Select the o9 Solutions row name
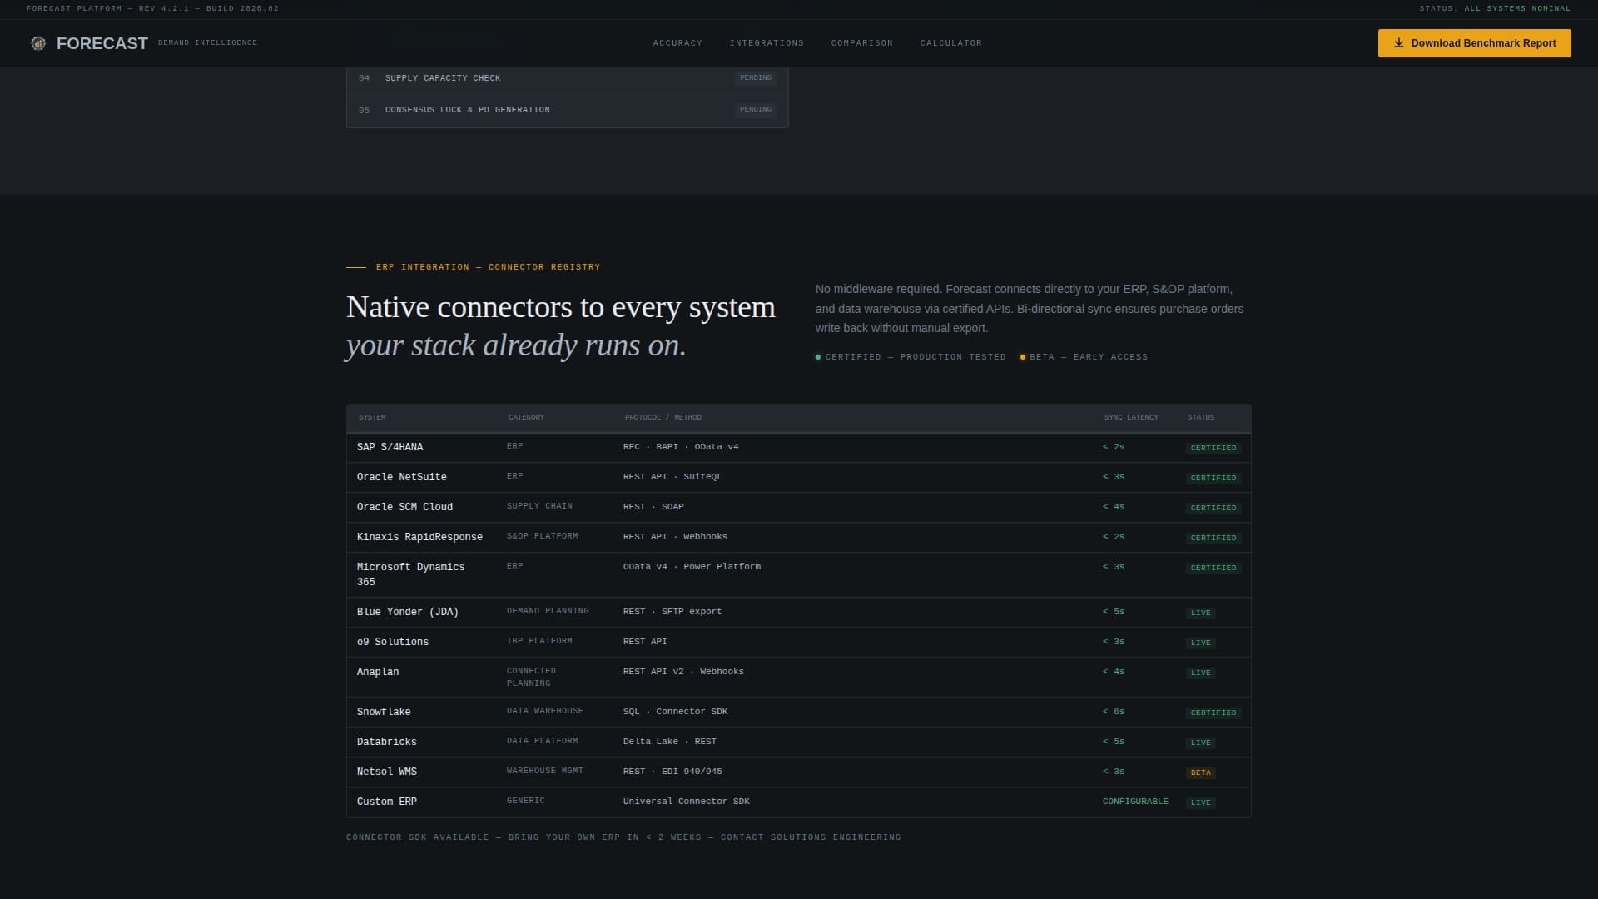Viewport: 1598px width, 899px height. coord(392,642)
